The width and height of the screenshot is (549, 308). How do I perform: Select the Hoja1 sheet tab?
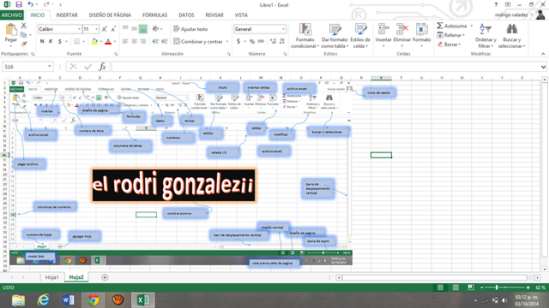click(51, 277)
